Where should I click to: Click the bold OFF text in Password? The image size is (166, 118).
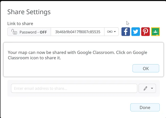43,32
